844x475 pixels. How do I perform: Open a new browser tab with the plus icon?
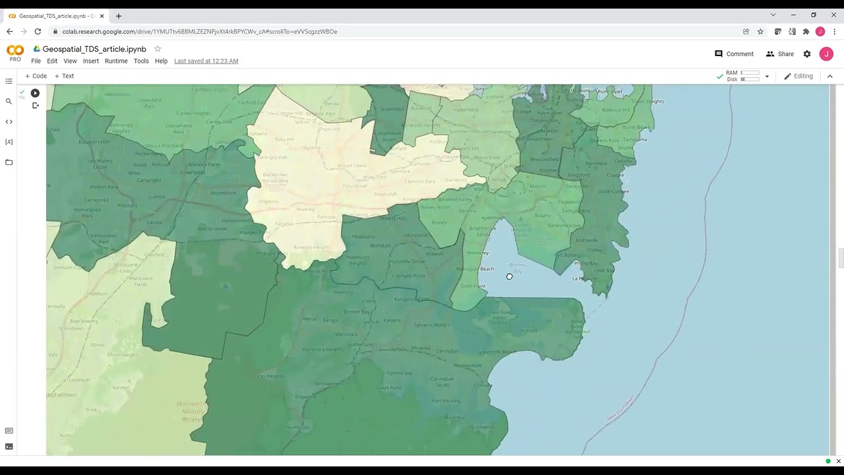click(x=119, y=16)
